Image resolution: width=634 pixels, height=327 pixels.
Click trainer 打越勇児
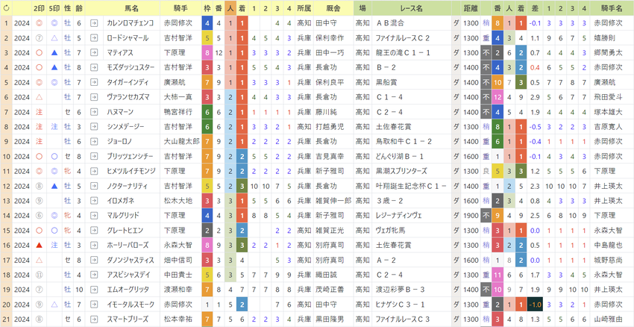click(330, 127)
